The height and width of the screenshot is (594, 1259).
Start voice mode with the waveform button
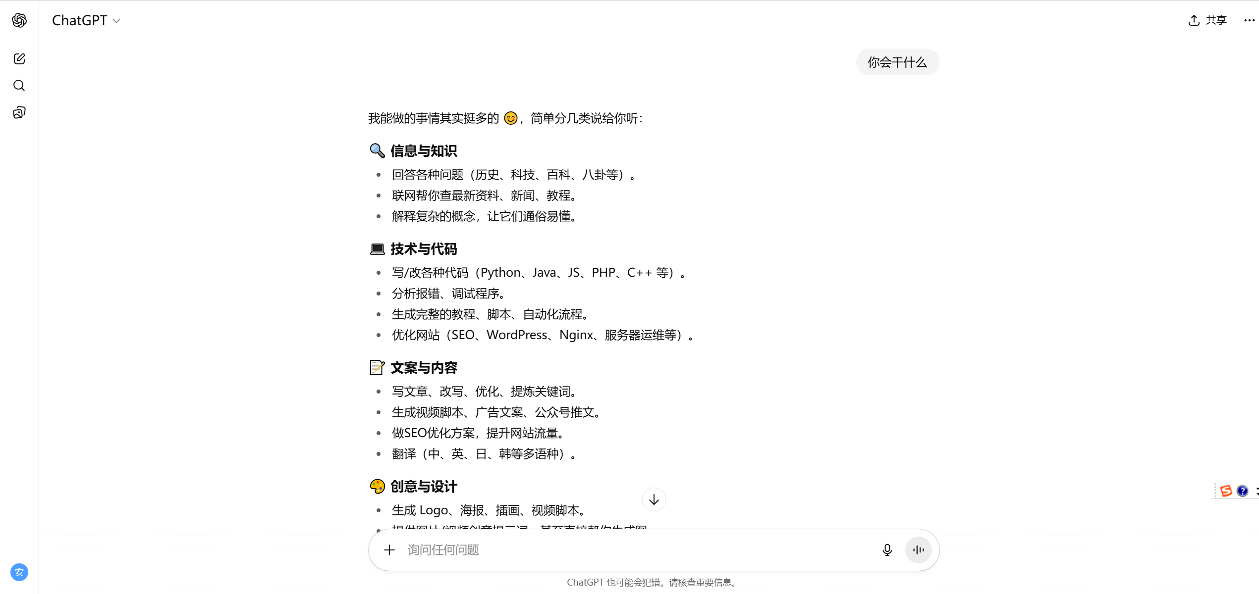pos(918,550)
